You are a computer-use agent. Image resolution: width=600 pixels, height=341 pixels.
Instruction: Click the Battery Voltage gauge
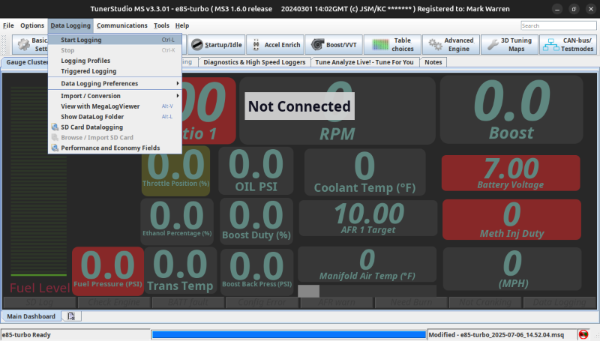pos(511,173)
